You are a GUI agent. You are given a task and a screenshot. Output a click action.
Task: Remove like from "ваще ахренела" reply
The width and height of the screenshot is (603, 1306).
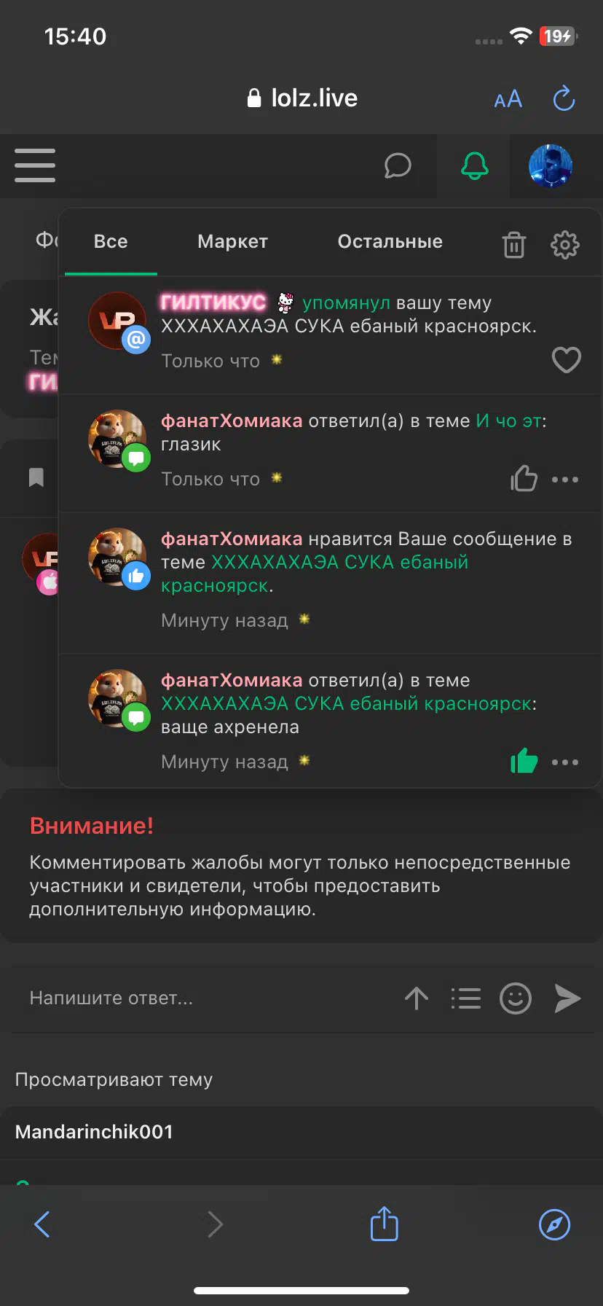524,762
